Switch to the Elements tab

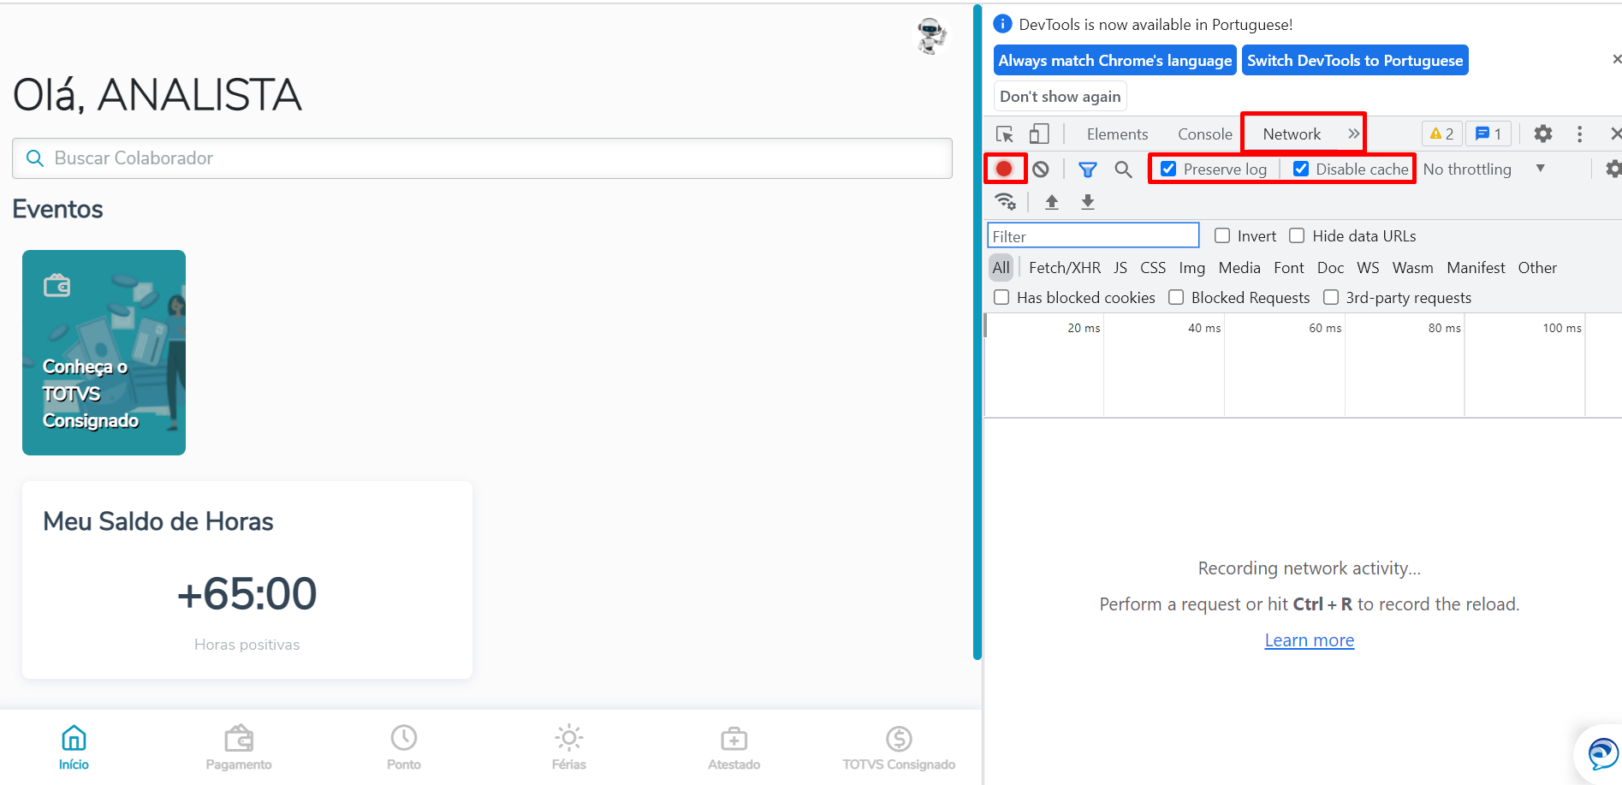1117,134
